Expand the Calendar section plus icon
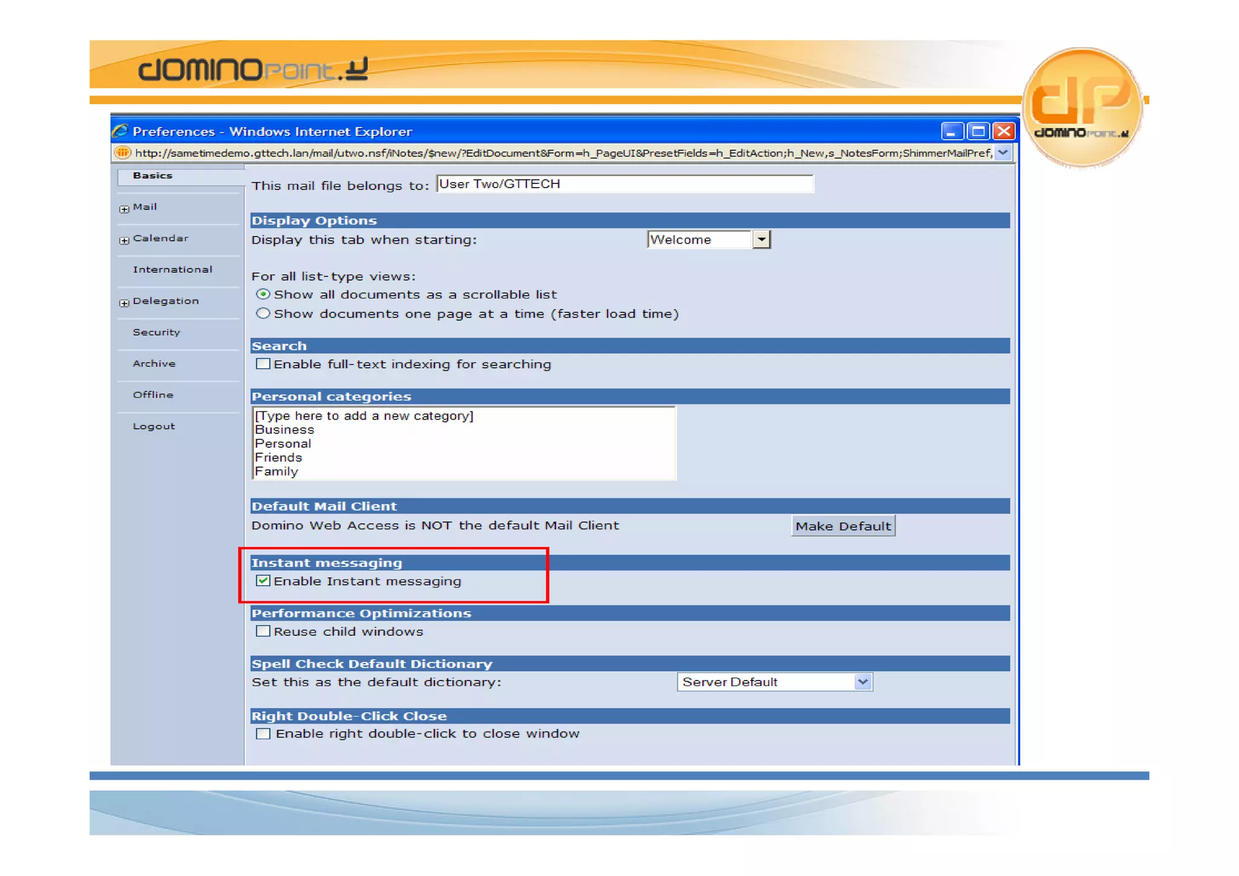Viewport: 1239px width, 876px height. [x=125, y=240]
